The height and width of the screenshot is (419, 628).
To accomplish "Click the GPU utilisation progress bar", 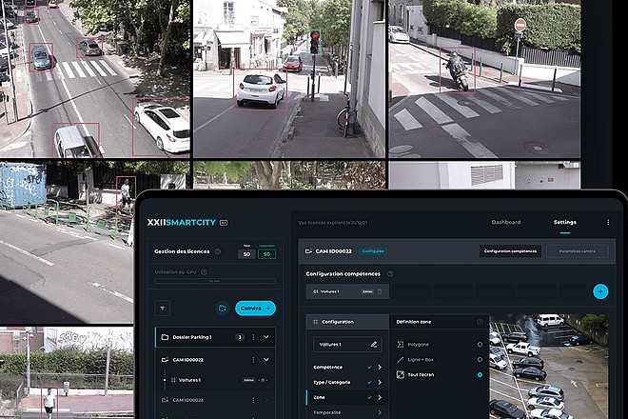I will click(x=214, y=281).
